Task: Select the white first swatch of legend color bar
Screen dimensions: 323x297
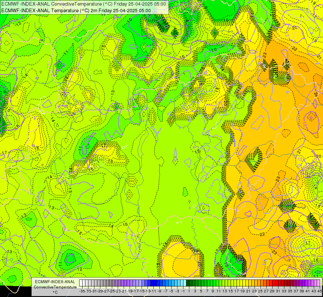Action: [x=81, y=283]
